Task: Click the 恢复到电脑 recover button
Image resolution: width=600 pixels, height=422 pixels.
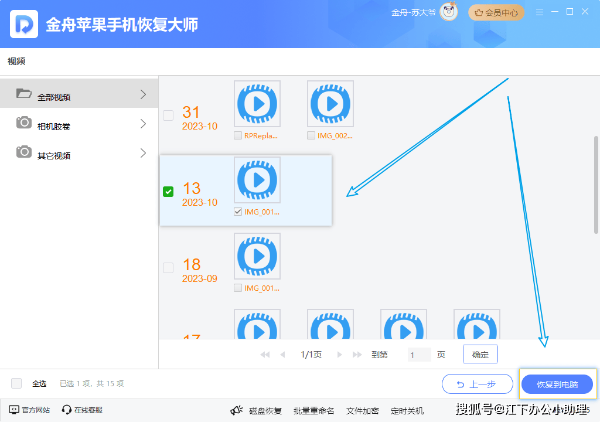Action: (x=557, y=384)
